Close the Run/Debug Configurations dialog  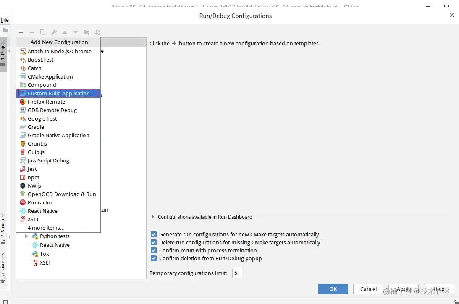click(x=452, y=15)
